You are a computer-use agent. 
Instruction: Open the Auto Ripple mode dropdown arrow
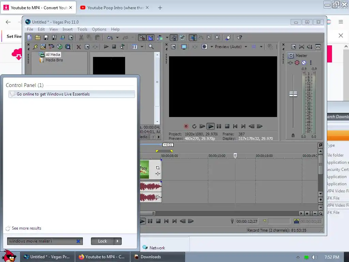[x=167, y=38]
